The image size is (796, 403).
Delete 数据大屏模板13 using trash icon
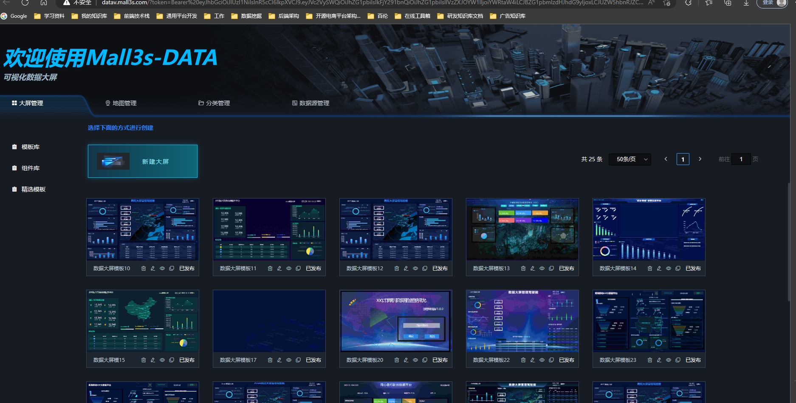[523, 269]
